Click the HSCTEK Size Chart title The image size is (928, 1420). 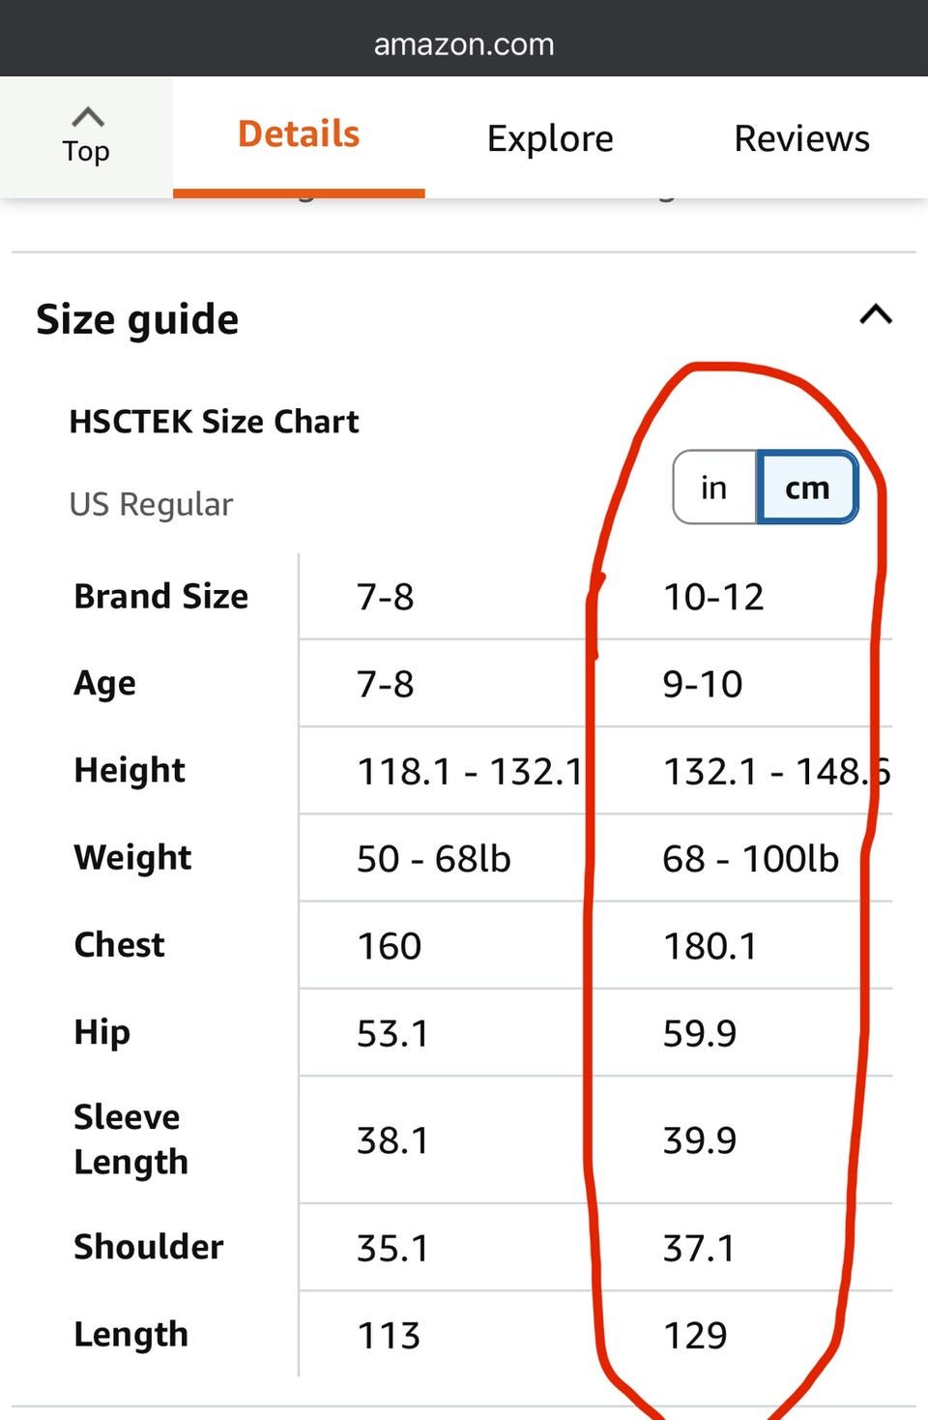(x=214, y=422)
